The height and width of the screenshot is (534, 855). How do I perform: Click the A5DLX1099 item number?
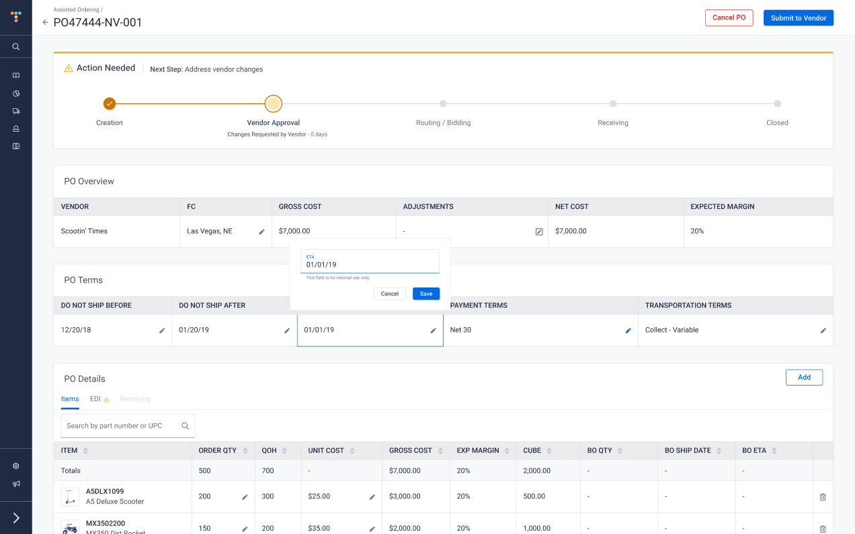[x=105, y=492]
